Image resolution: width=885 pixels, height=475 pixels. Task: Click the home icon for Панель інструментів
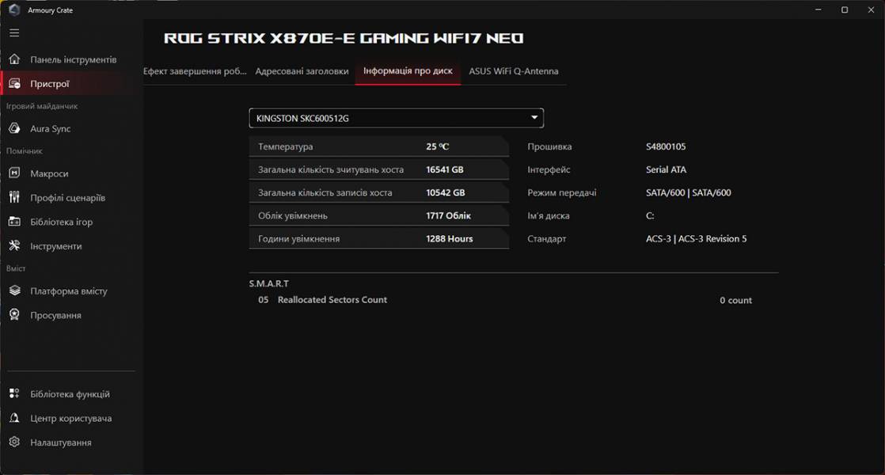point(15,59)
